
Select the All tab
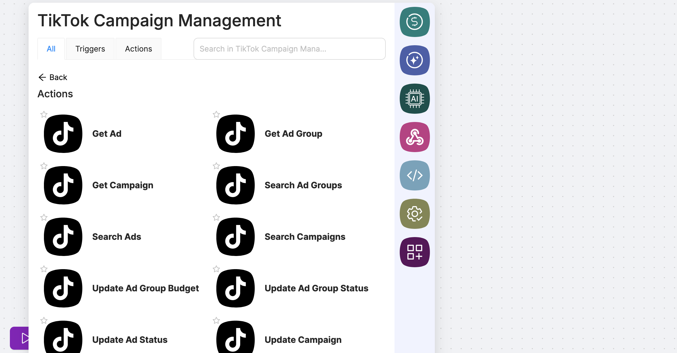click(x=51, y=49)
